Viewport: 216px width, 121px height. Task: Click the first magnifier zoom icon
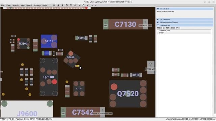58,5
